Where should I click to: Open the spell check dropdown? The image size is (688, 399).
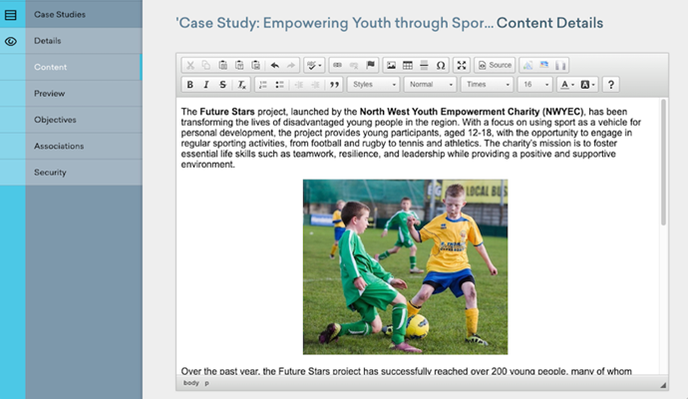click(x=314, y=66)
